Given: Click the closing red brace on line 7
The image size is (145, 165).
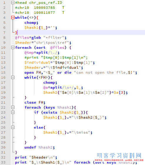Looking at the screenshot, I should [x=16, y=33].
